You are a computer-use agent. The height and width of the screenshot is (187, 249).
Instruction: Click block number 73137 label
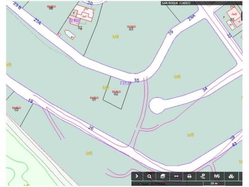click(x=126, y=83)
